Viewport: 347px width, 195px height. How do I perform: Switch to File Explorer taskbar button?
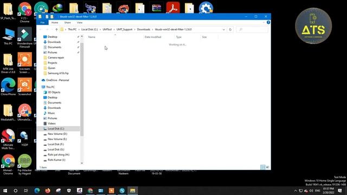pyautogui.click(x=132, y=191)
